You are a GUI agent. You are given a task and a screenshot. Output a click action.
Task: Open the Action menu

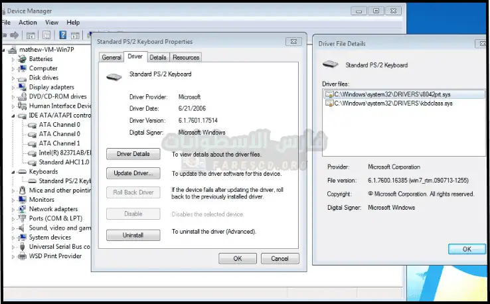point(28,23)
